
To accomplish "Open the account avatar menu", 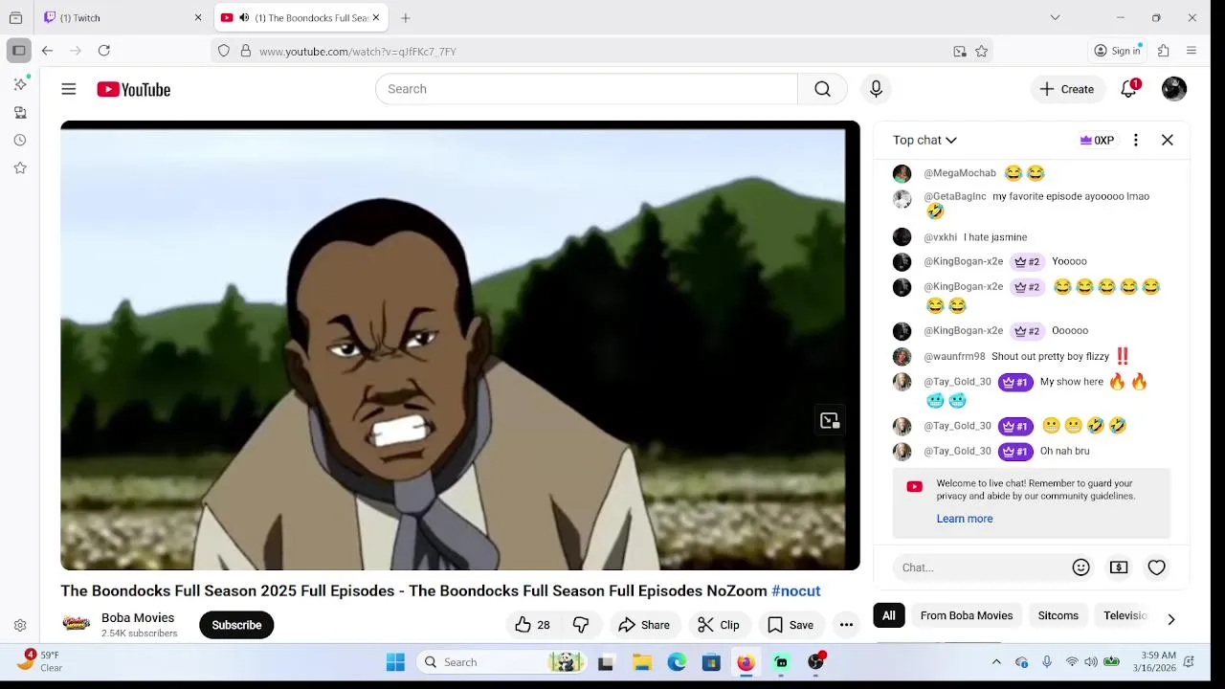I will [1174, 89].
